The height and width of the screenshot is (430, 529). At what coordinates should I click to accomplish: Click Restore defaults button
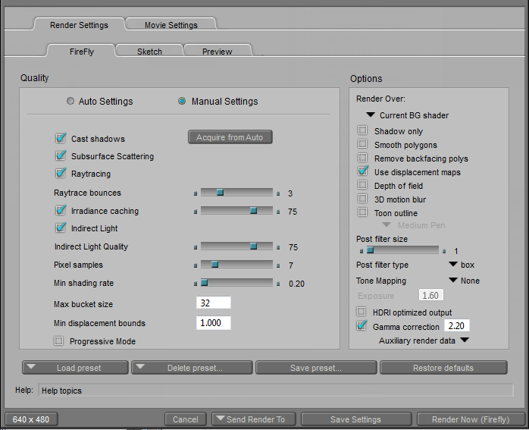[x=443, y=368]
